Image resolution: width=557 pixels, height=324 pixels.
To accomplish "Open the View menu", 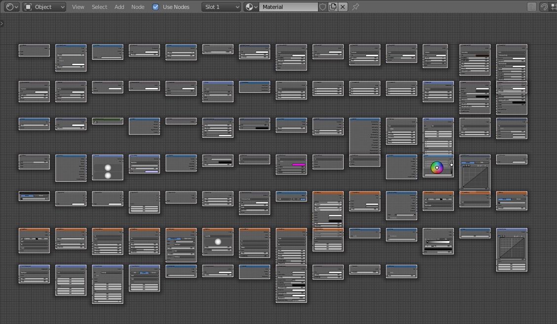I will (x=78, y=7).
